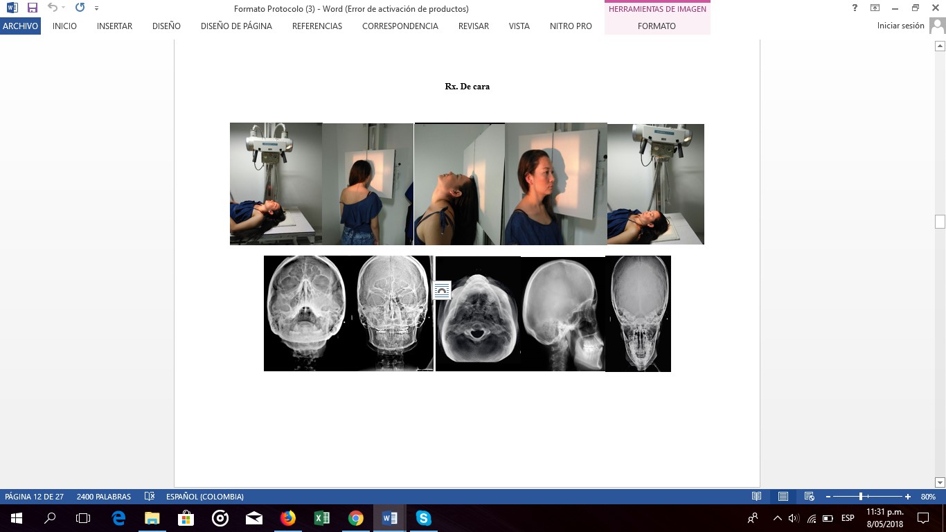Screen dimensions: 946x532
Task: Click the Ribbon Display Options icon
Action: (x=875, y=9)
